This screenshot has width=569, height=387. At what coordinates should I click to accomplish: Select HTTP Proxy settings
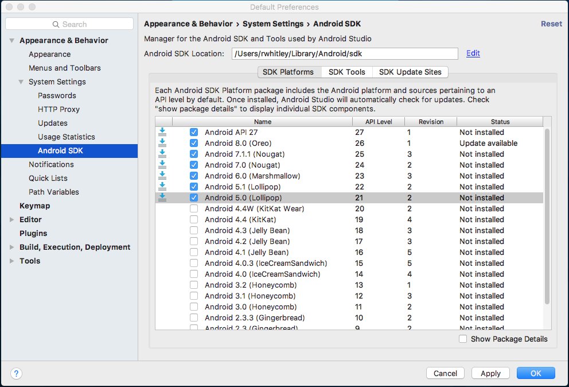59,109
